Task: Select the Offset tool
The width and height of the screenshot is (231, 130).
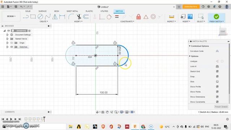Action: pyautogui.click(x=86, y=17)
